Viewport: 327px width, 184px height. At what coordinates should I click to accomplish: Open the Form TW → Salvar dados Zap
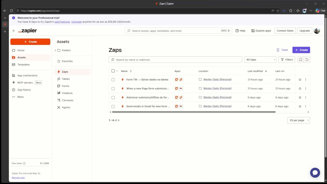(147, 80)
